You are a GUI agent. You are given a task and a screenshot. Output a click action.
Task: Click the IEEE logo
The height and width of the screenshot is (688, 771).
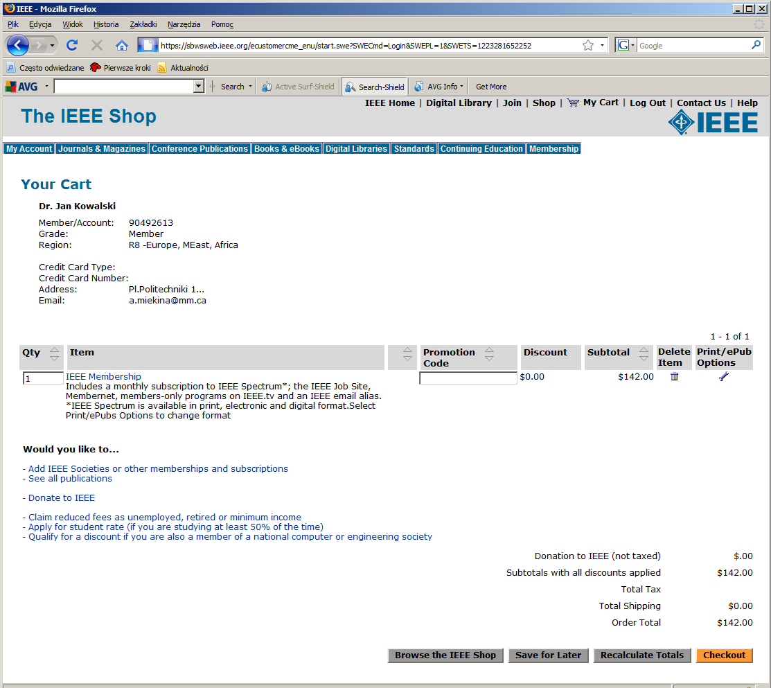(713, 123)
